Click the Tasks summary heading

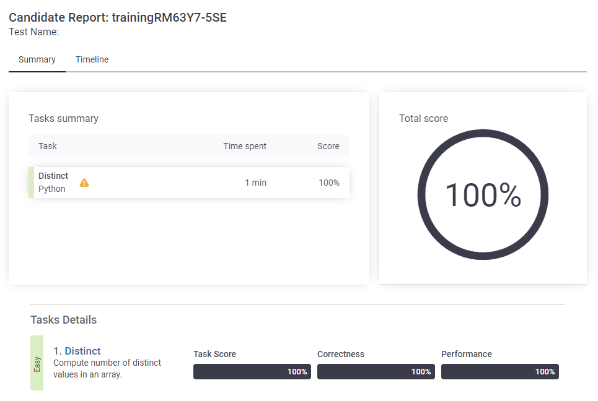click(63, 118)
